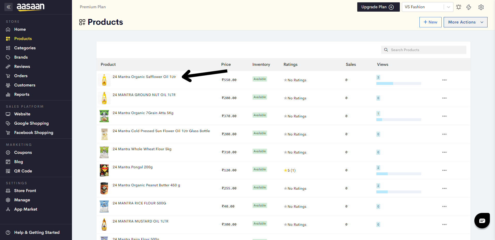The image size is (495, 240).
Task: Click Whole Wheat Flour product thumbnail
Action: [x=104, y=152]
